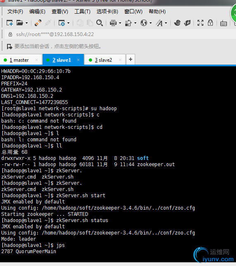Open the session Properties gear icon
Image resolution: width=236 pixels, height=266 pixels.
point(62,23)
